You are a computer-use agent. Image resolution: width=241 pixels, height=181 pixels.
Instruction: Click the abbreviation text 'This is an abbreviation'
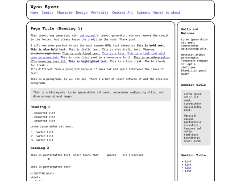pos(152,57)
